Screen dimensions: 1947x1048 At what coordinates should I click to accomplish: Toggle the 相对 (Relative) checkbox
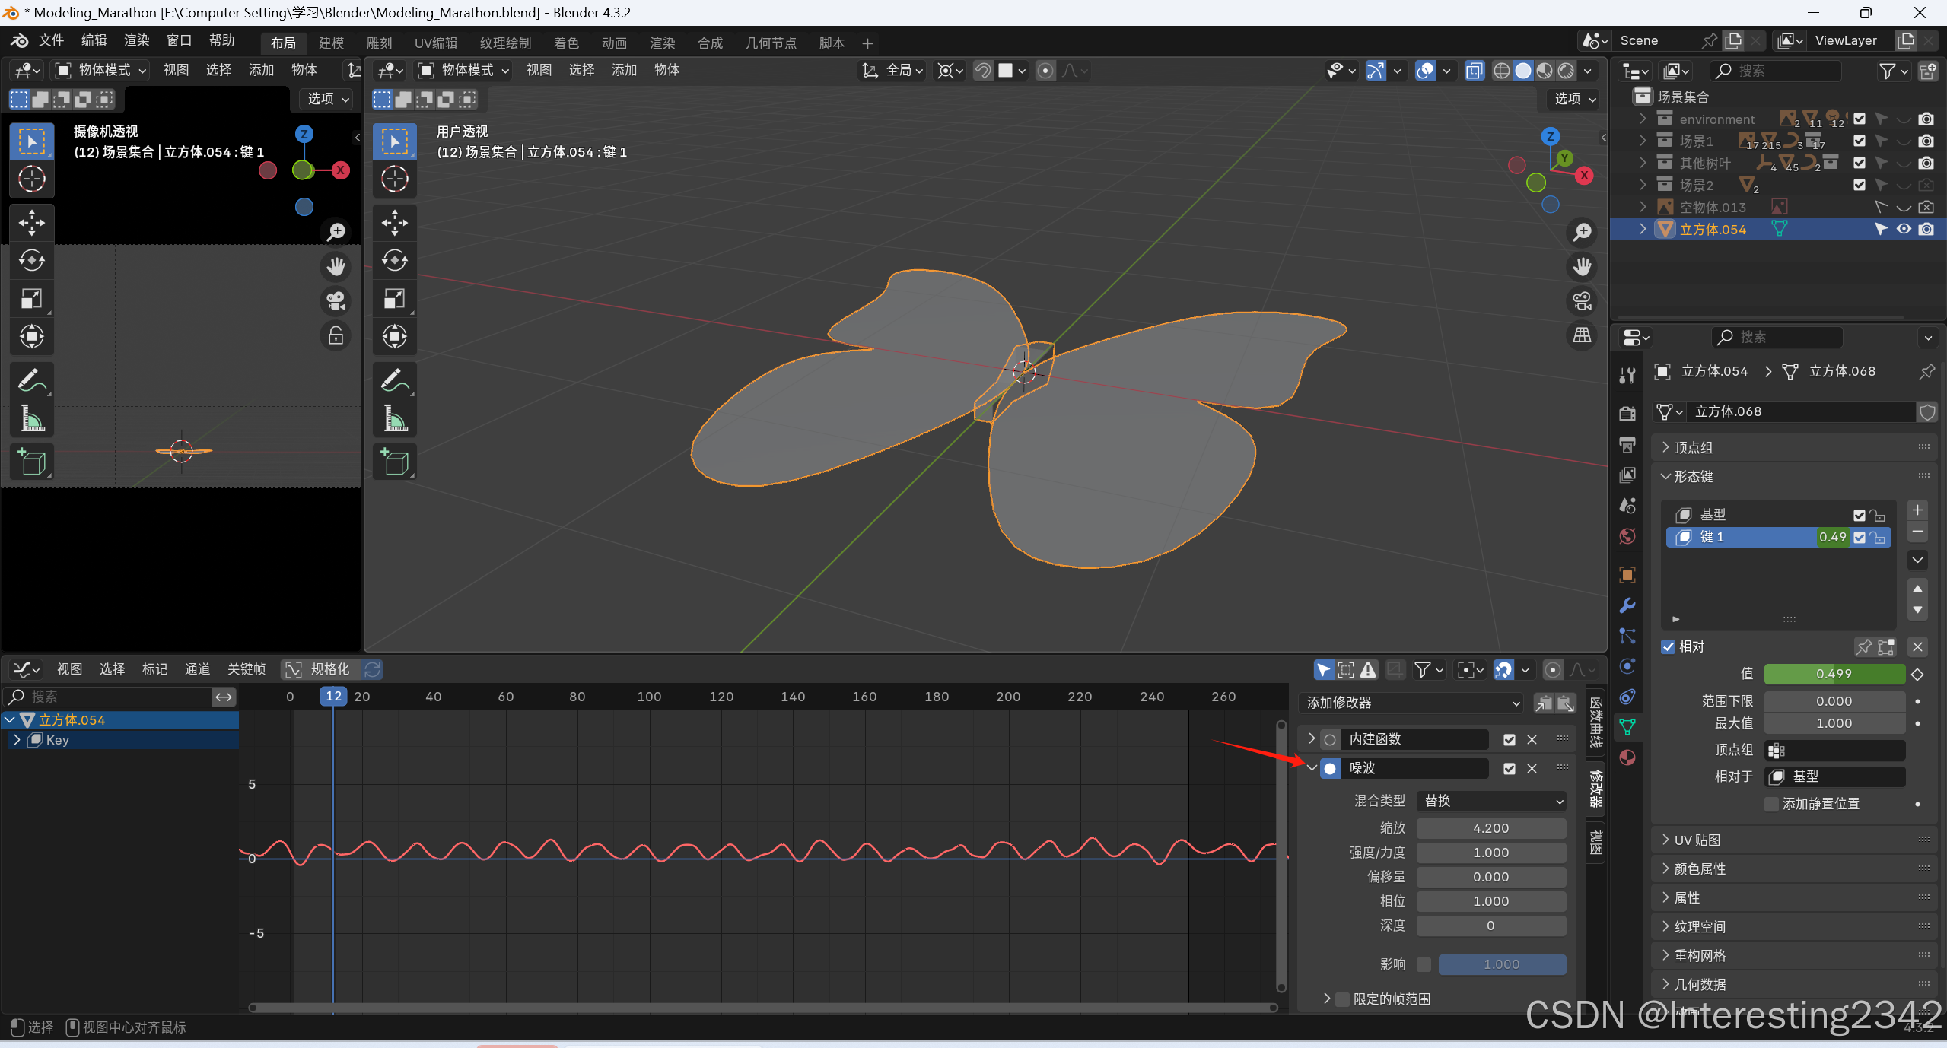(1669, 646)
